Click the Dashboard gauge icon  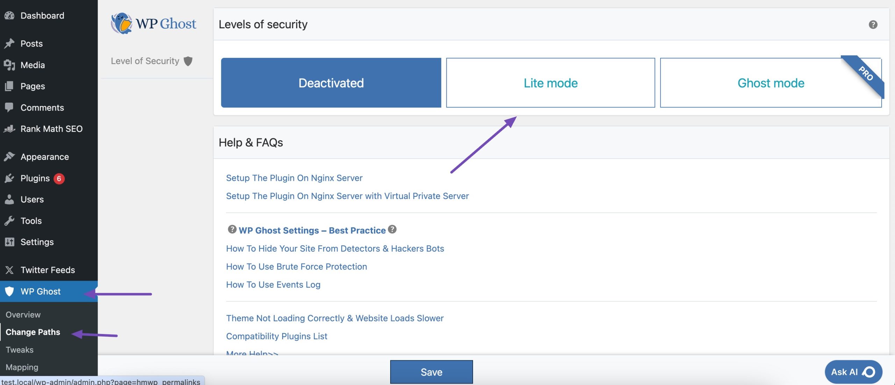pyautogui.click(x=9, y=15)
